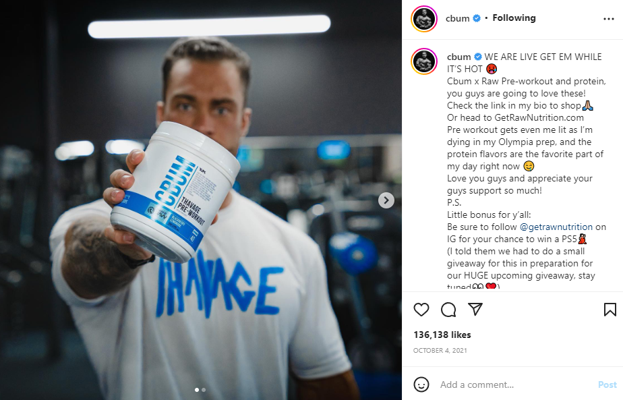Viewport: 623px width, 400px height.
Task: Open the three-dot more options menu
Action: [608, 19]
